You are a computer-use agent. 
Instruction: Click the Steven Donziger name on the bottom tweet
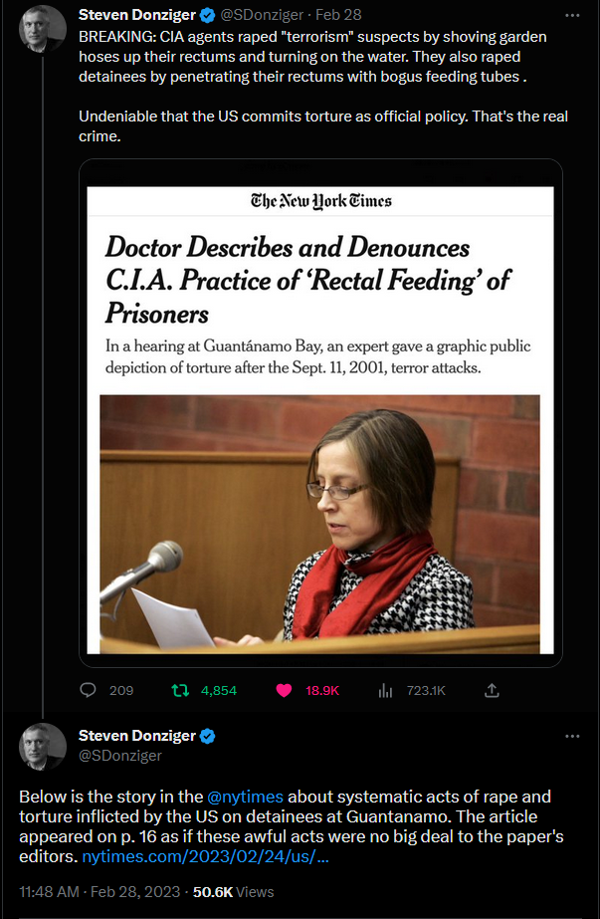138,737
